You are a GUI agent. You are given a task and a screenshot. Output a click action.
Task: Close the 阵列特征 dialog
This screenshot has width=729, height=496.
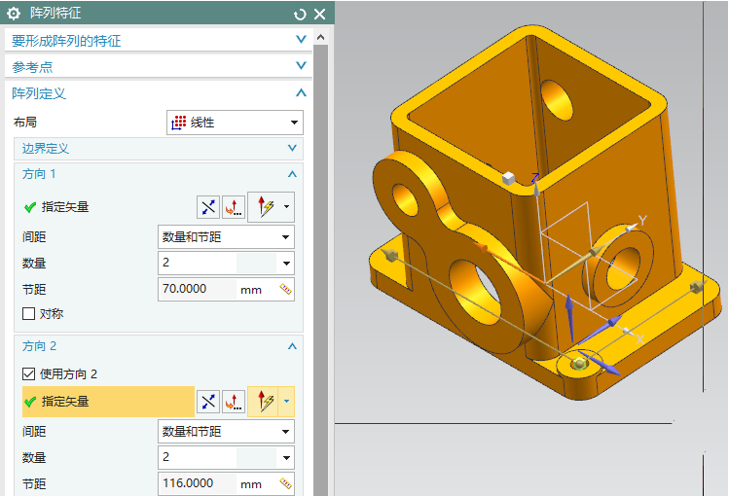pyautogui.click(x=320, y=15)
